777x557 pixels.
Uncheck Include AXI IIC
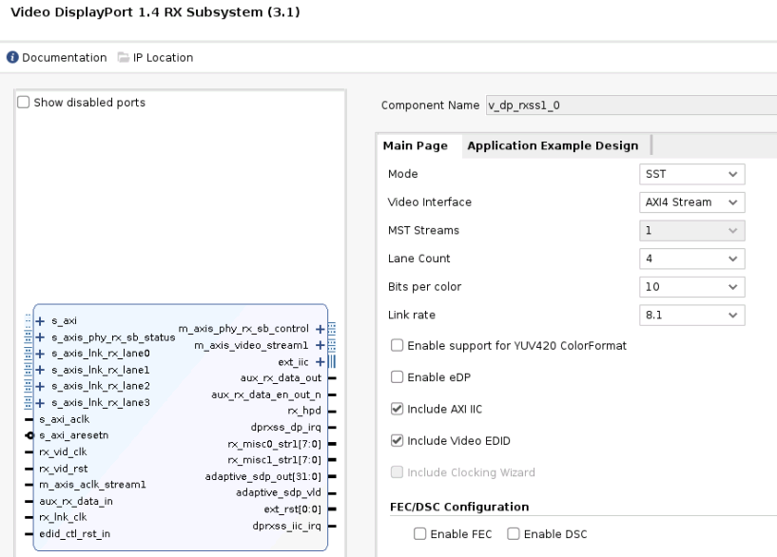[x=397, y=409]
